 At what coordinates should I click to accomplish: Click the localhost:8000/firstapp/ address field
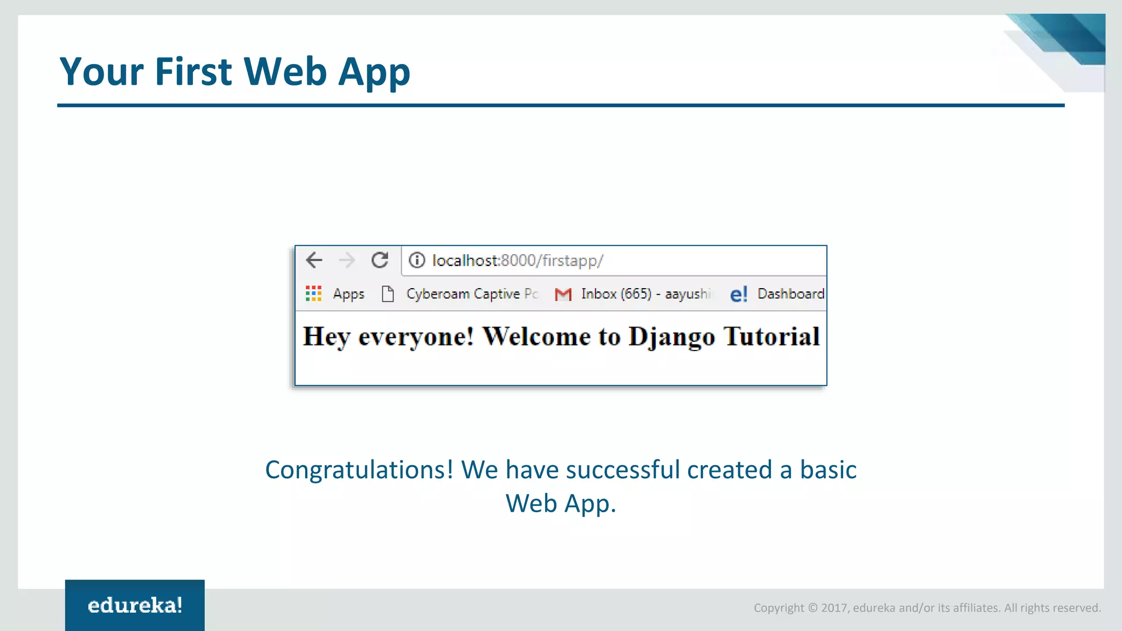pos(614,261)
